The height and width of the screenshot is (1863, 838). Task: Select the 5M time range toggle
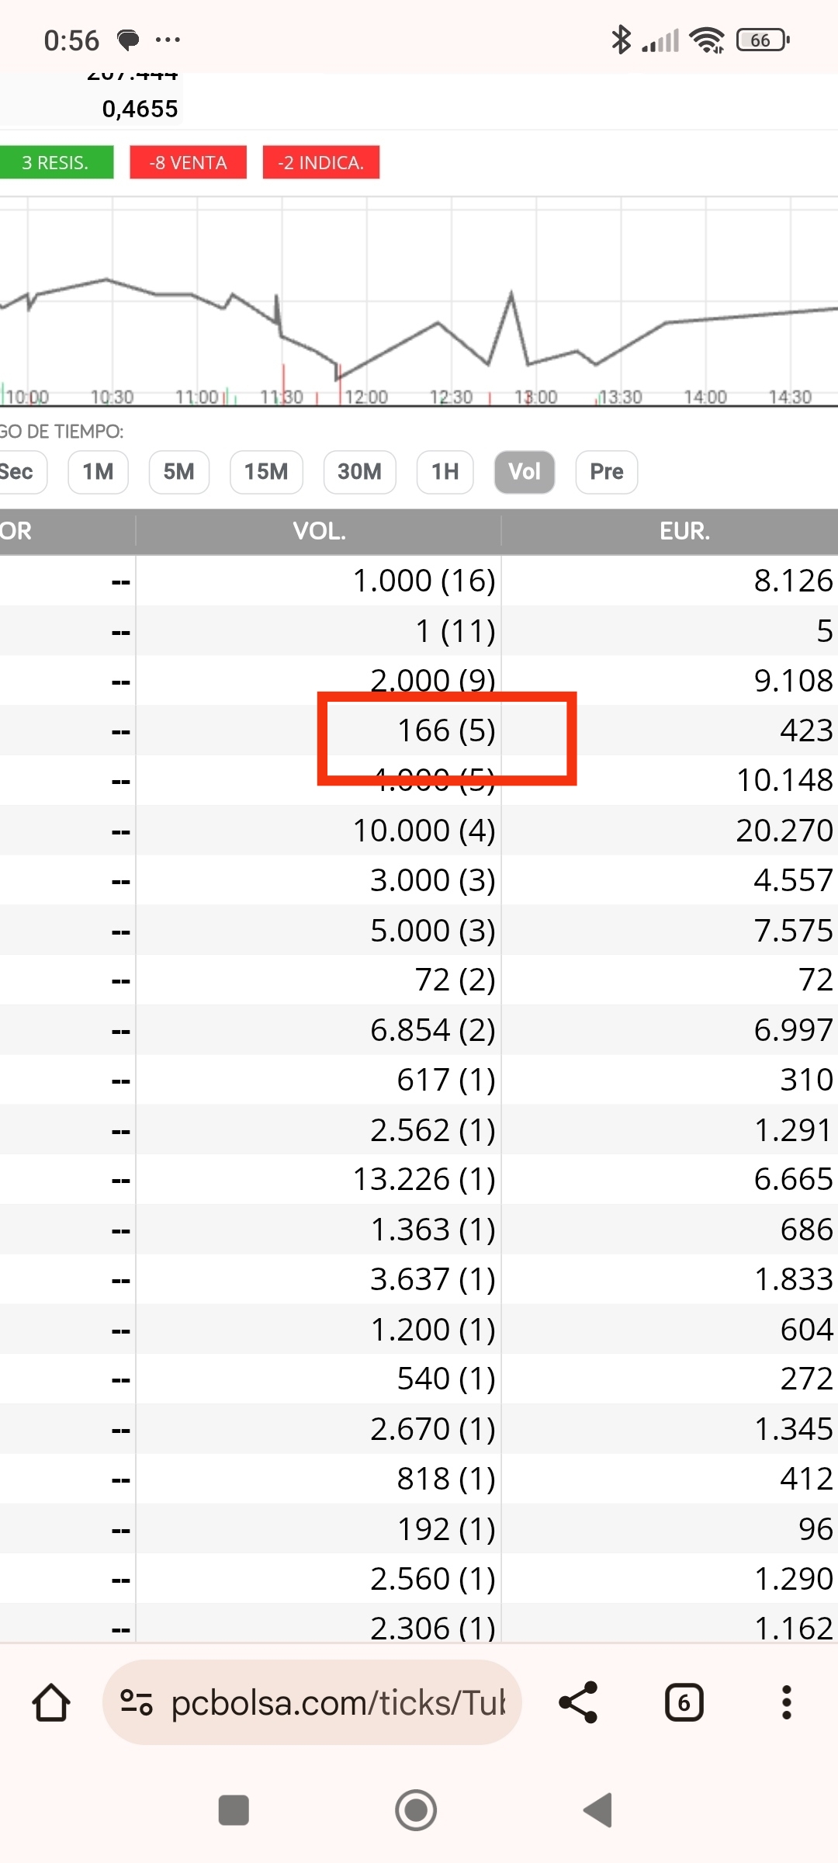(x=179, y=472)
